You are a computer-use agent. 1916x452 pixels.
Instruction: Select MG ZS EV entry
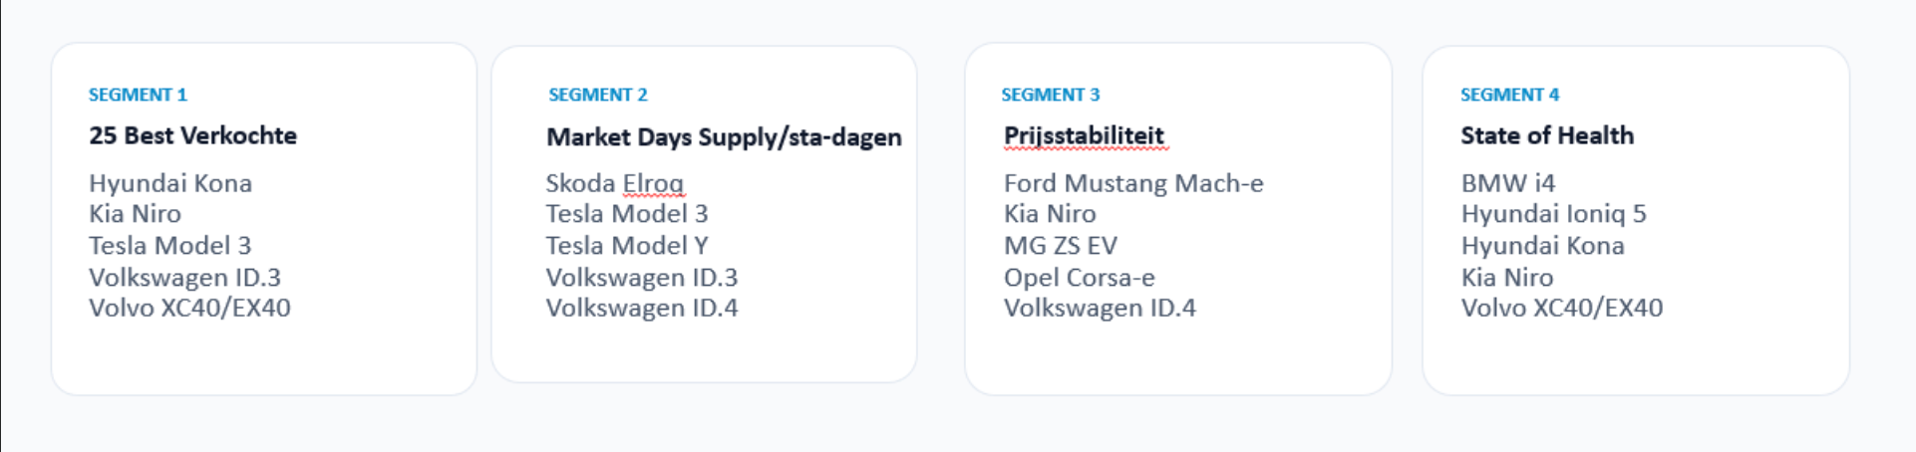[x=1061, y=245]
